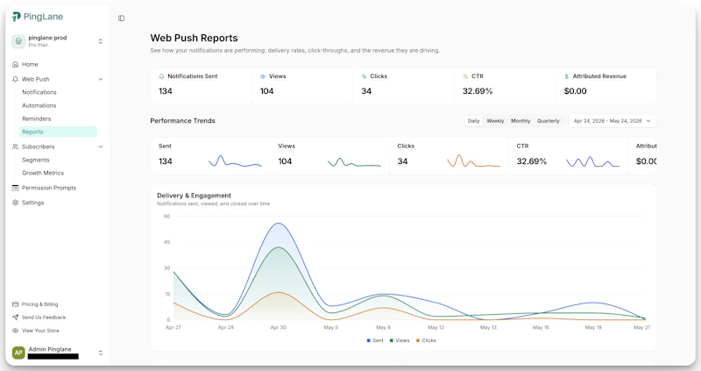Click the AP avatar badge
The height and width of the screenshot is (371, 701).
pyautogui.click(x=18, y=353)
